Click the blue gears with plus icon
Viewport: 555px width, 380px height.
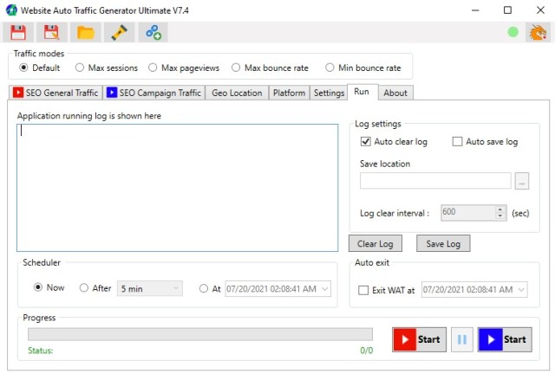pyautogui.click(x=153, y=33)
